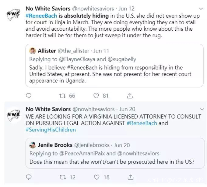207x187 pixels.
Task: Reply to the first tweet about court
Action: tap(29, 96)
